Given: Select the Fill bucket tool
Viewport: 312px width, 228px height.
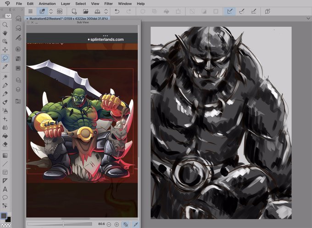Looking at the screenshot, I should [x=5, y=136].
